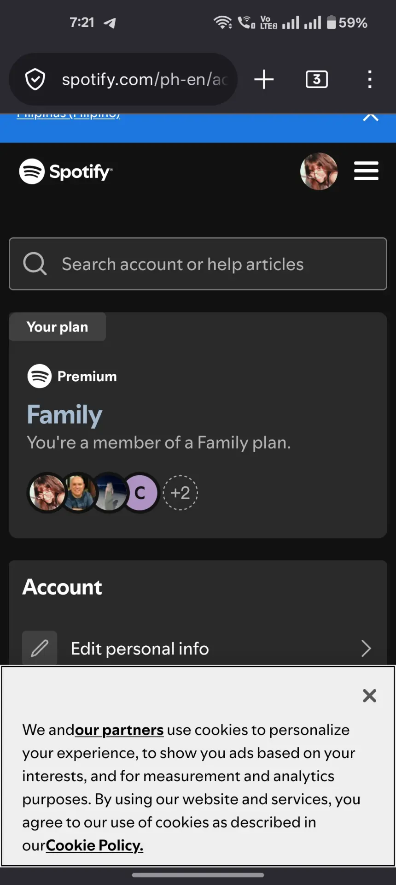Click the search magnifier icon
396x885 pixels.
coord(35,264)
